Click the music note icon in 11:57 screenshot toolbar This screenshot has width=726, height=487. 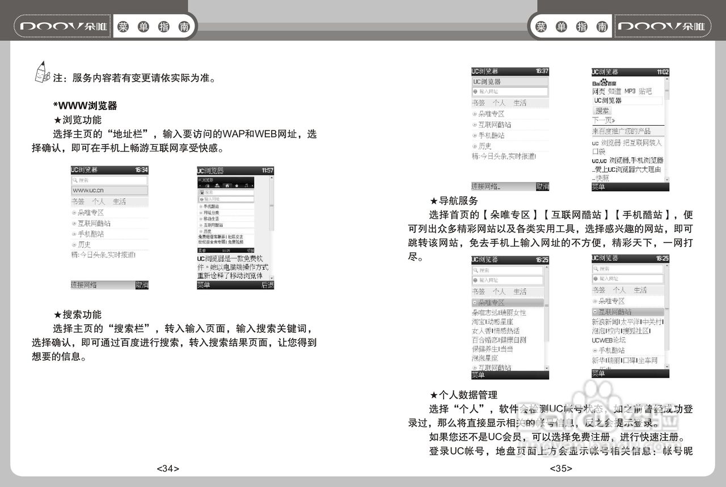246,185
